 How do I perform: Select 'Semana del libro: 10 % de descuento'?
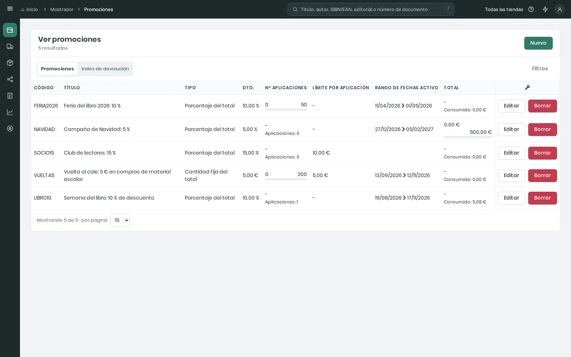(109, 198)
